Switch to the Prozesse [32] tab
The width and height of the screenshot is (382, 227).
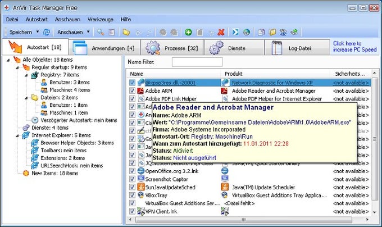[x=172, y=48]
